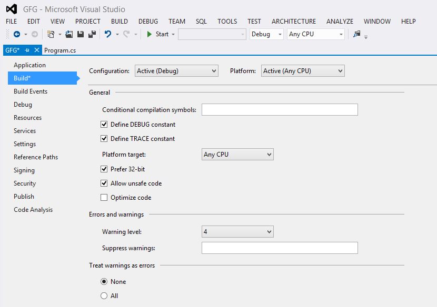Open the ARCHITECTURE menu

click(294, 22)
